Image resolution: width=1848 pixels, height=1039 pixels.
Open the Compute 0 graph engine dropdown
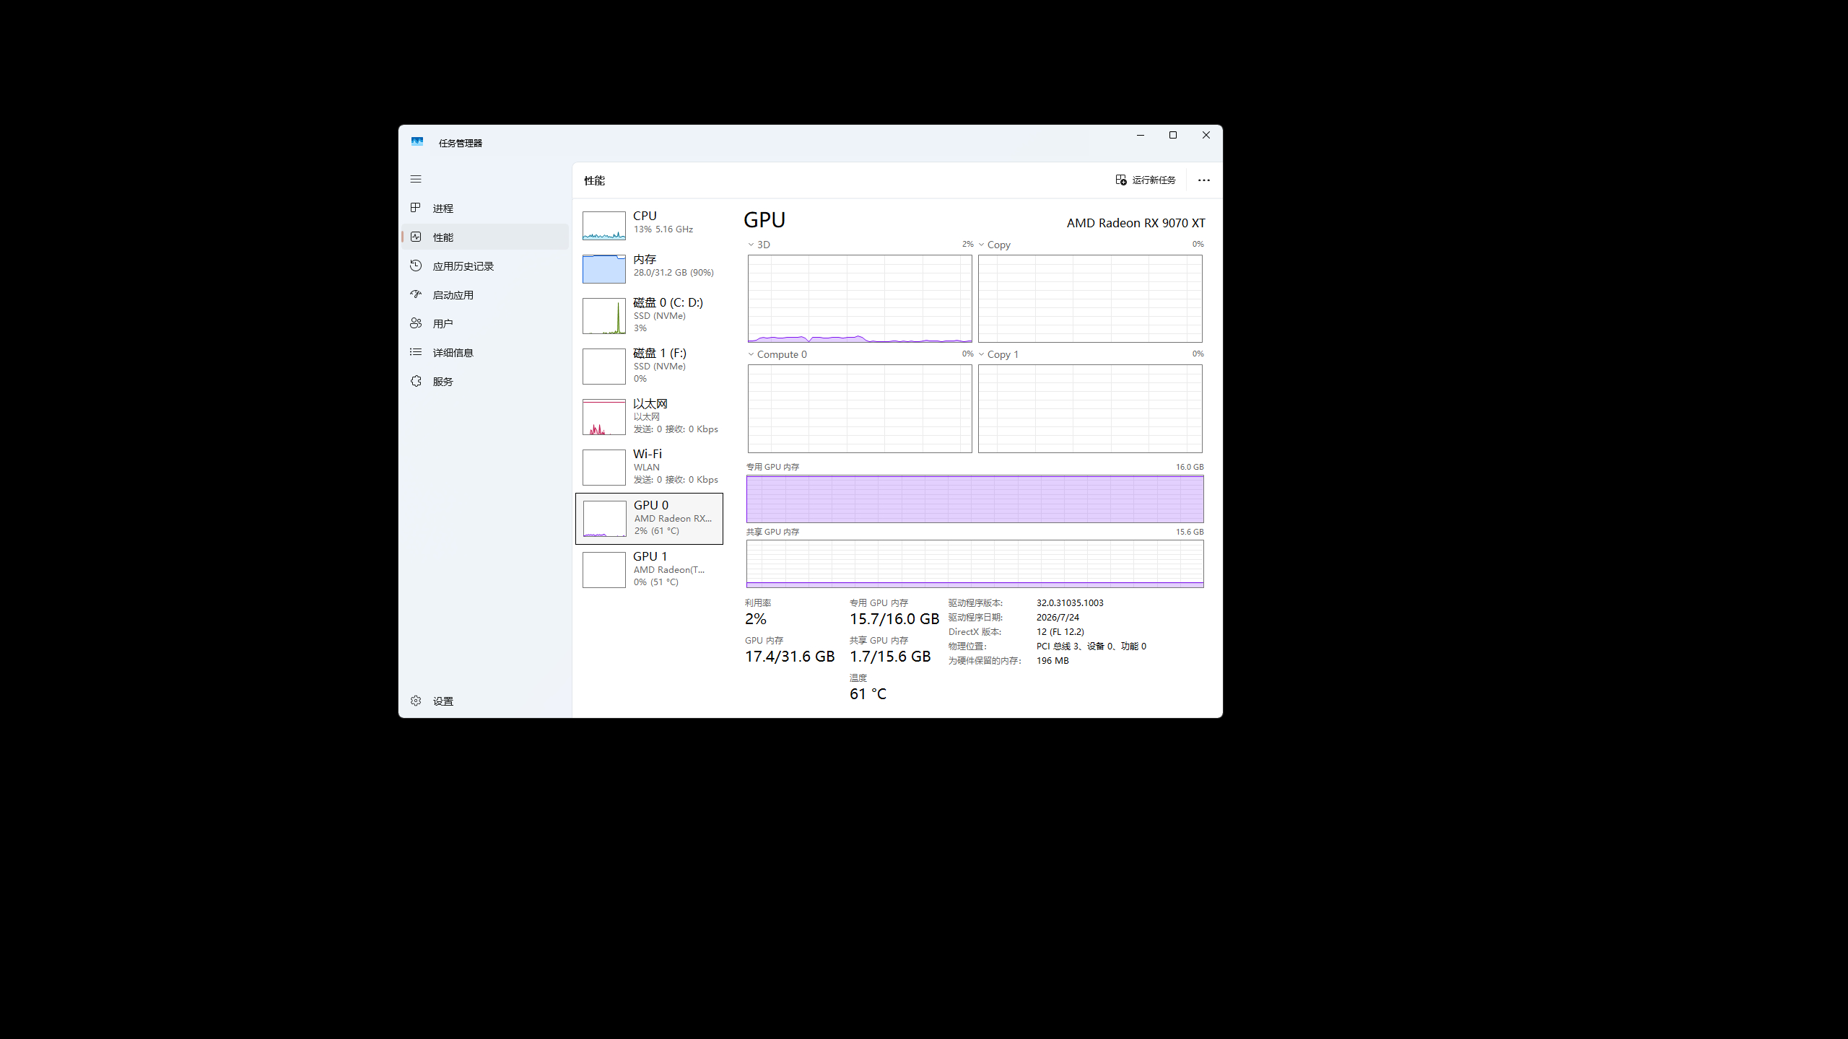pos(751,354)
